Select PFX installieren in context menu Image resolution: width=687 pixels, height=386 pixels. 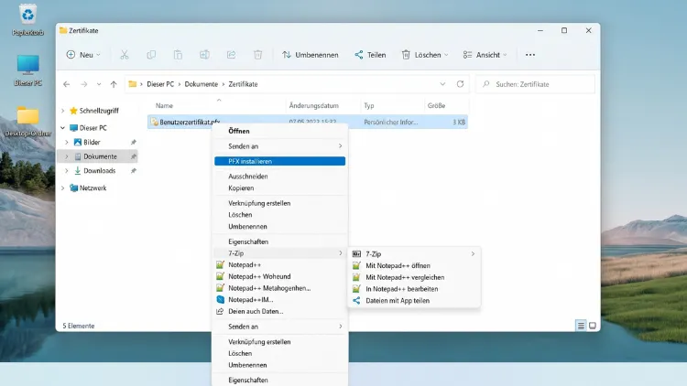point(279,161)
